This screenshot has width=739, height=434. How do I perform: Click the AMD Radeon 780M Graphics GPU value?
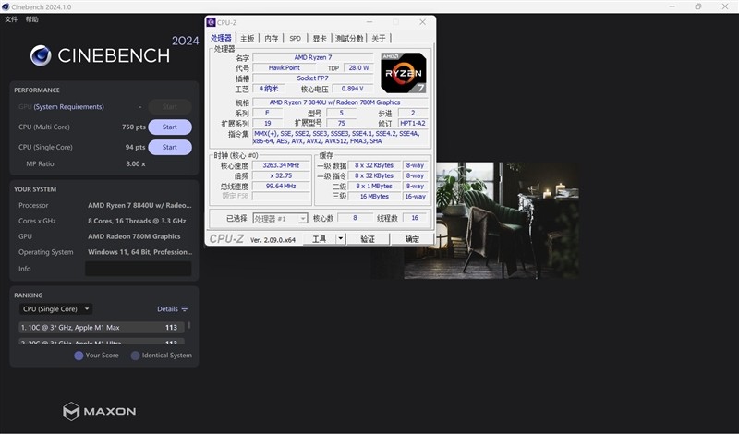134,236
